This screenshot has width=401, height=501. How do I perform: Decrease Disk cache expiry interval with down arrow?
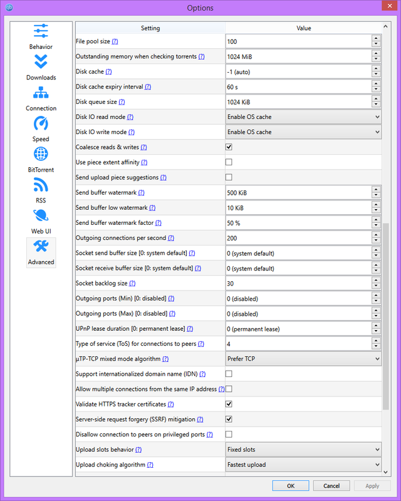(376, 90)
